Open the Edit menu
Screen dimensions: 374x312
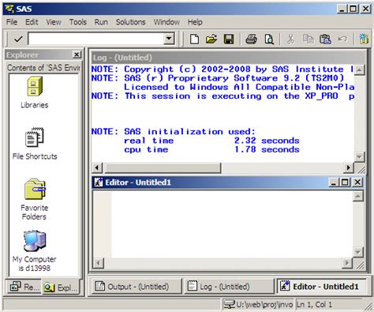(x=32, y=22)
